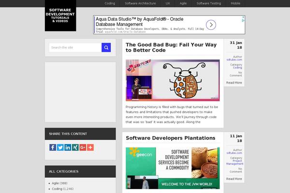
Task: Open the AdChoices info icon
Action: [244, 20]
